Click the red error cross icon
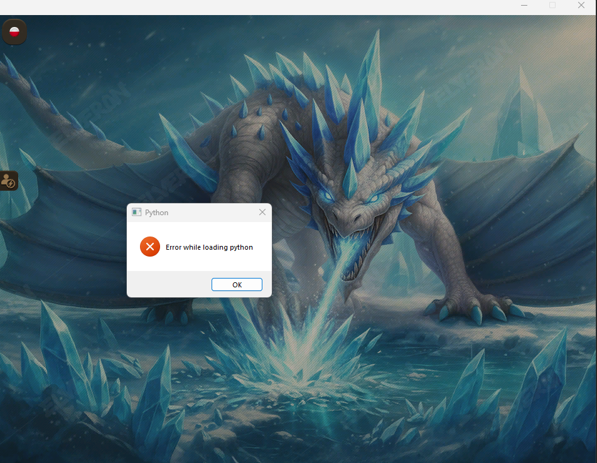This screenshot has height=463, width=597. click(149, 247)
